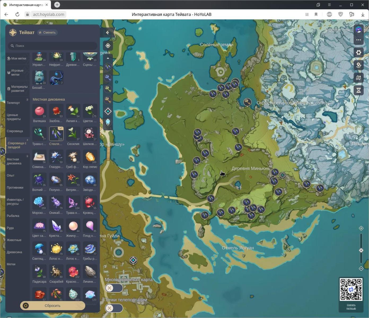Collapse the filter sidebar with the arrow tab
Image resolution: width=369 pixels, height=318 pixels.
(x=107, y=33)
